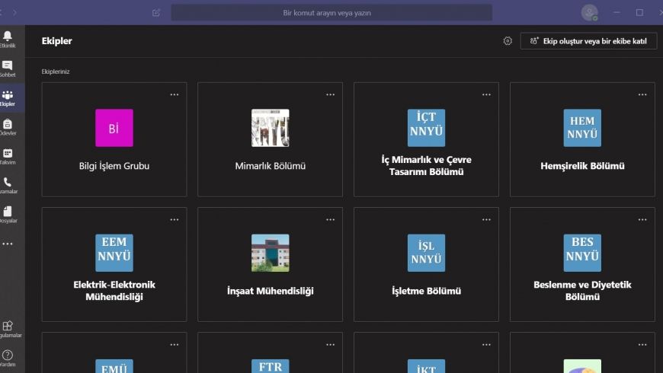Open the Takvim calendar icon

pos(8,156)
